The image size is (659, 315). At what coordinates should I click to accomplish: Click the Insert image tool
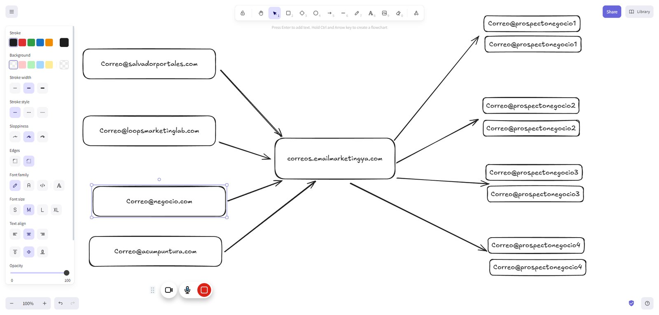click(384, 13)
